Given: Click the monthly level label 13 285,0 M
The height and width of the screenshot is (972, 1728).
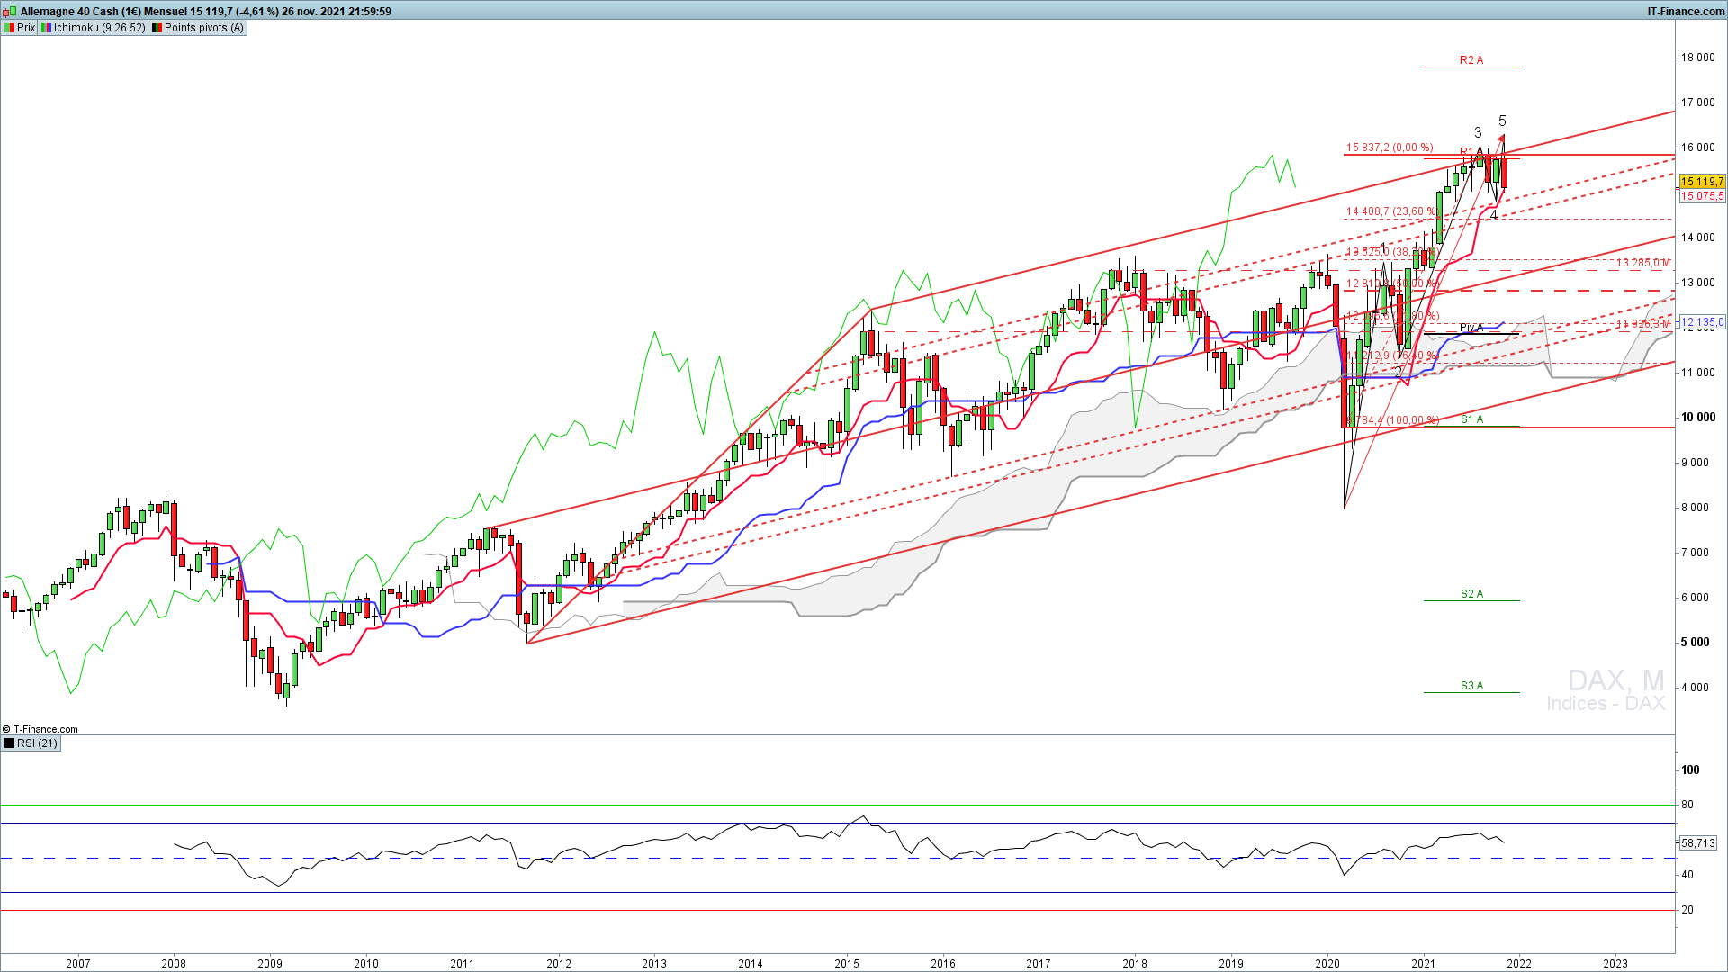Looking at the screenshot, I should point(1643,263).
